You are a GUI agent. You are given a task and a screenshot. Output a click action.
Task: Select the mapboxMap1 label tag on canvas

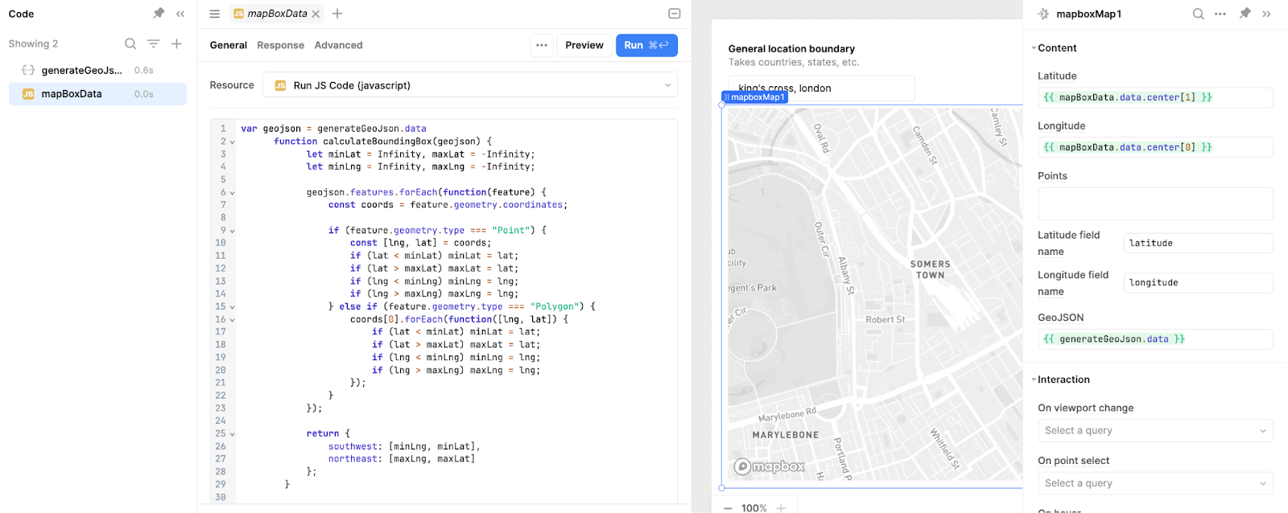pos(753,97)
